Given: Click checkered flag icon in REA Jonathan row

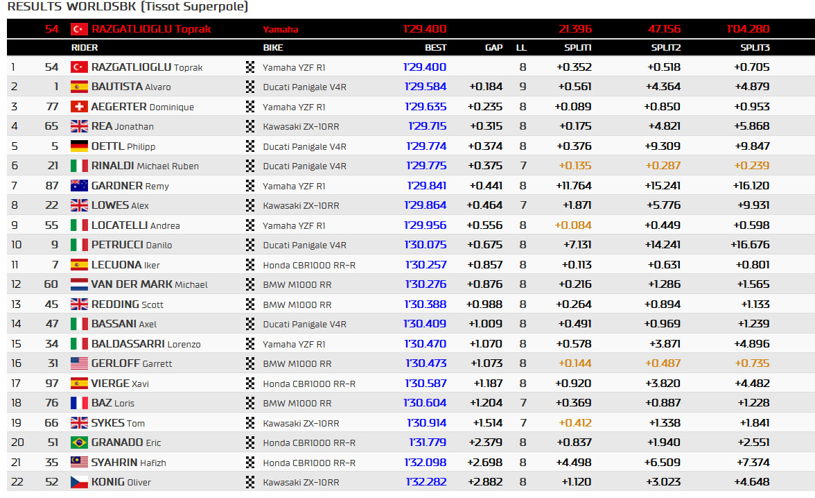Looking at the screenshot, I should [x=250, y=126].
